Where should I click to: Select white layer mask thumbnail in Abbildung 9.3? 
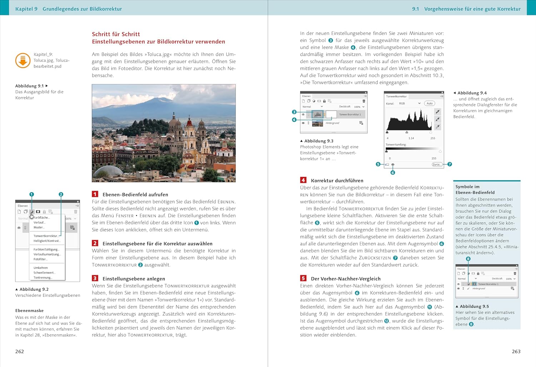pos(331,114)
